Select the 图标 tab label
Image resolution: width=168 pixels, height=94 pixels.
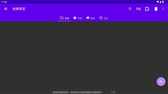93,18
